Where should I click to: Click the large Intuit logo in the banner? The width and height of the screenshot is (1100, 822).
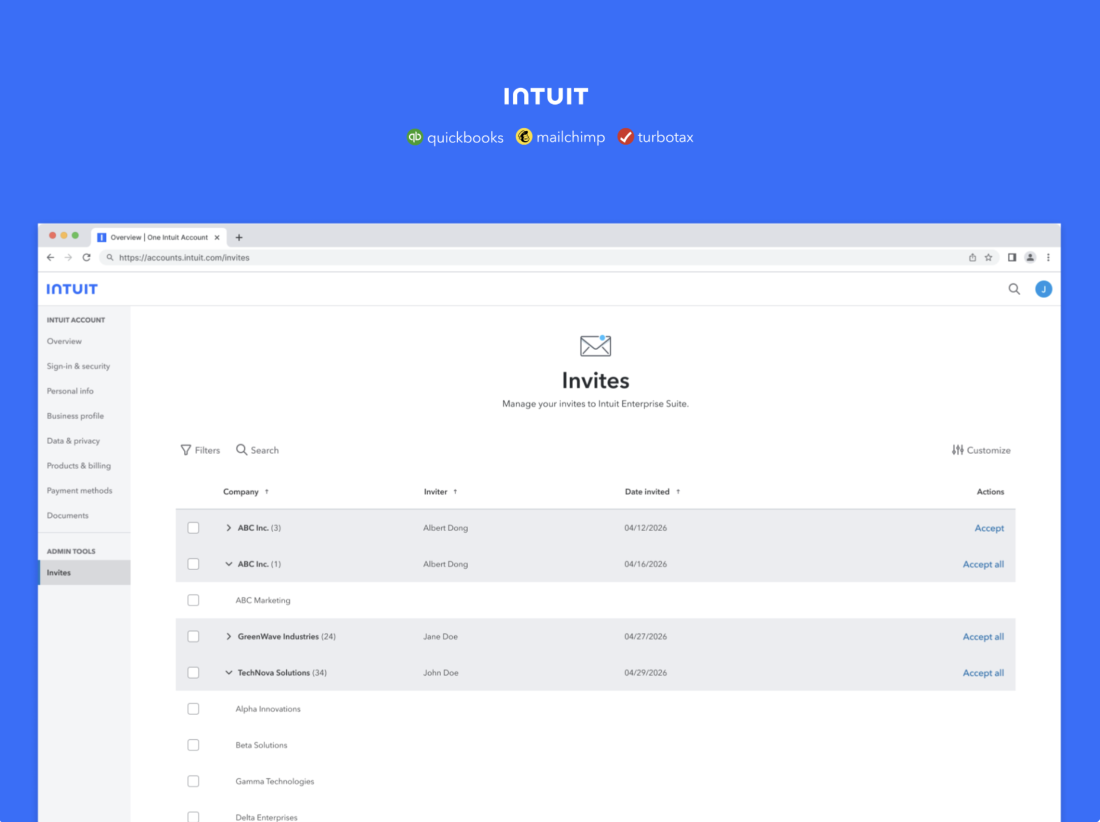(x=546, y=96)
